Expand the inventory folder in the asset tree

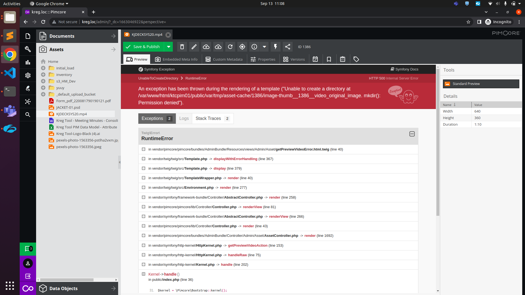[x=43, y=75]
